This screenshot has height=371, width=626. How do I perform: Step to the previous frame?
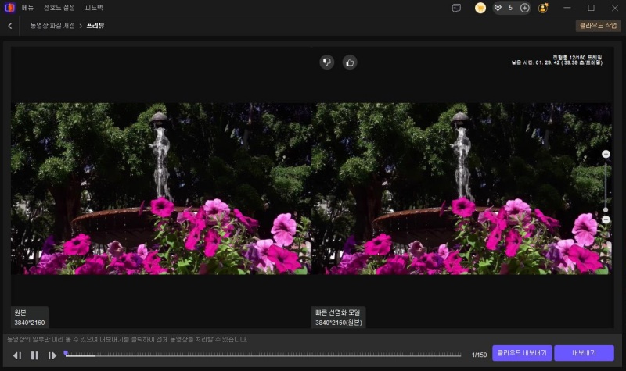pyautogui.click(x=16, y=355)
